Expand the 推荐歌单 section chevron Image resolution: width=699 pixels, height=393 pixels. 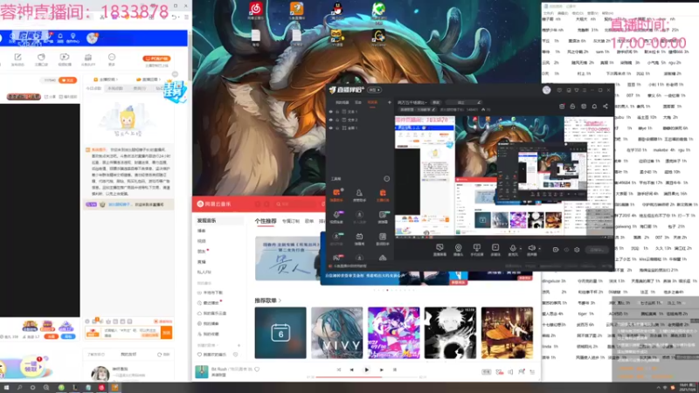coord(280,300)
